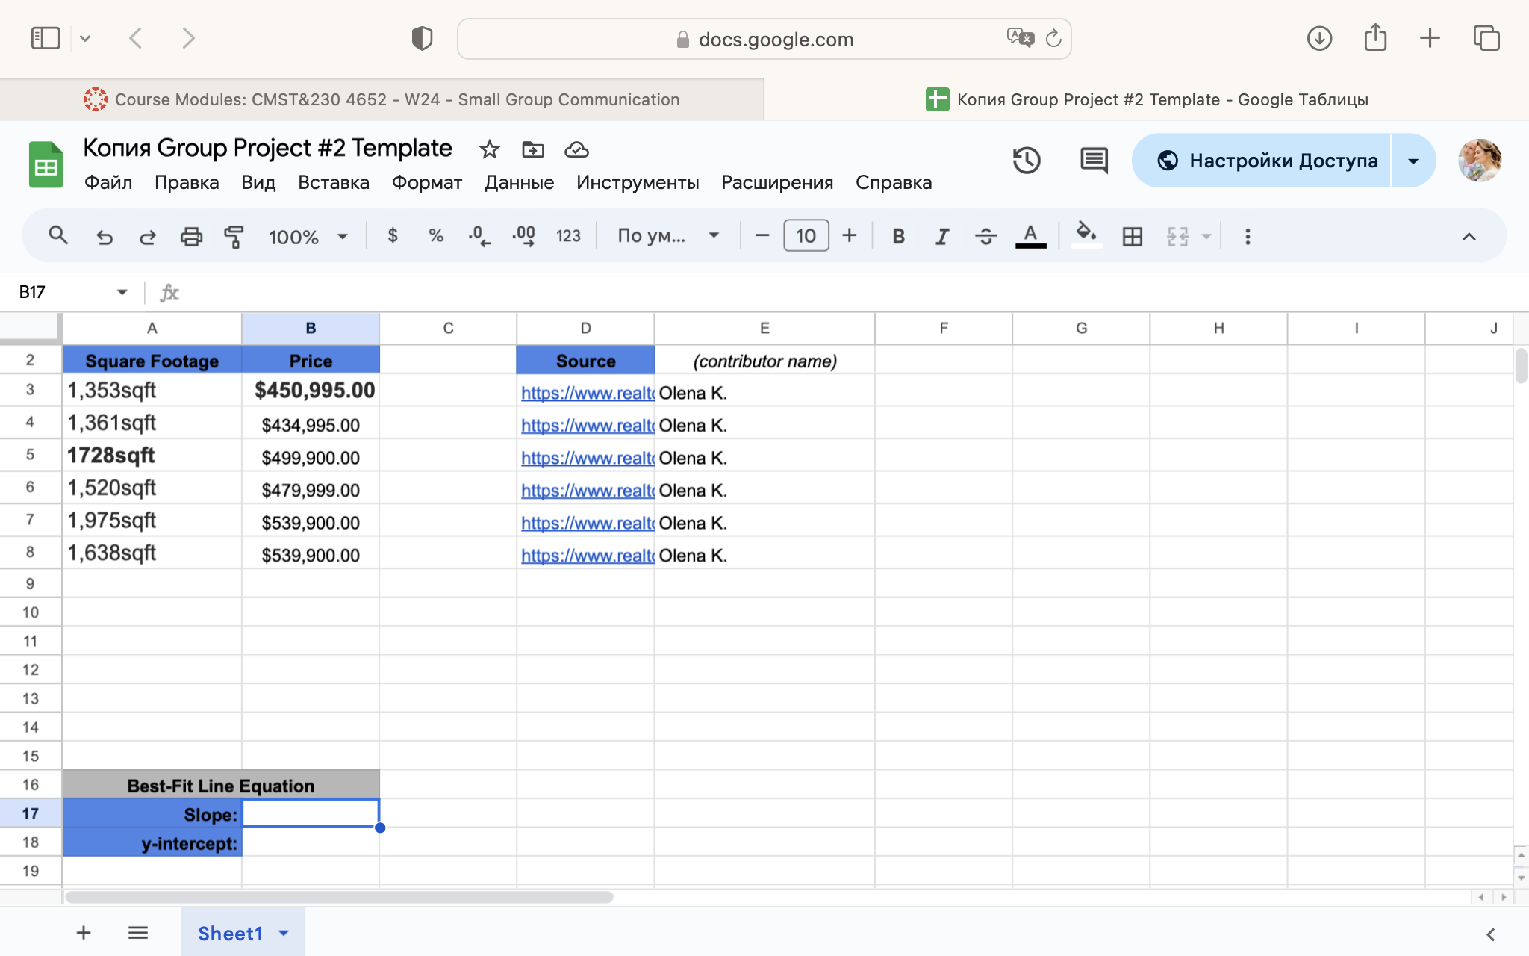
Task: Open the all sheets list
Action: pyautogui.click(x=138, y=932)
